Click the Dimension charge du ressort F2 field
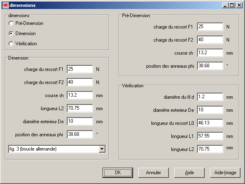This screenshot has height=184, width=245. (80, 82)
